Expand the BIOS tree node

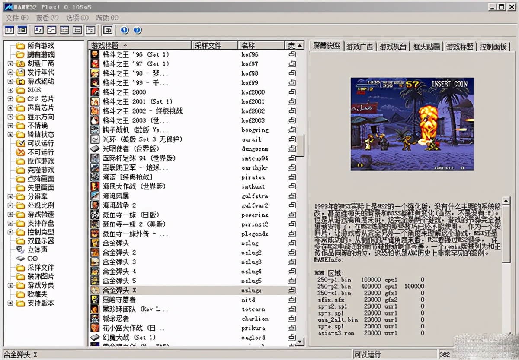[10, 90]
